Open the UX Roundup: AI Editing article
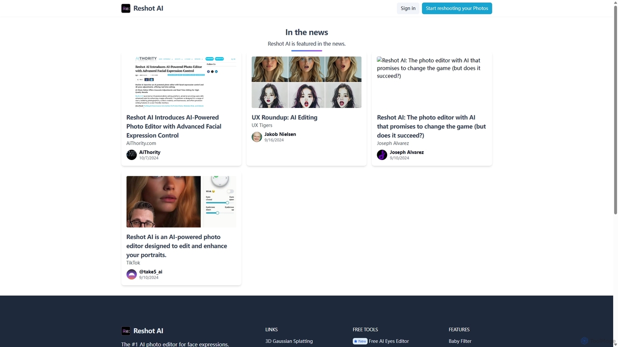The height and width of the screenshot is (347, 618). (284, 117)
